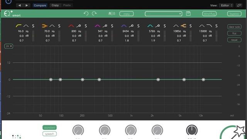Click the magenta bell filter icon of the 347 Hz band
The height and width of the screenshot is (139, 247).
pos(98,26)
